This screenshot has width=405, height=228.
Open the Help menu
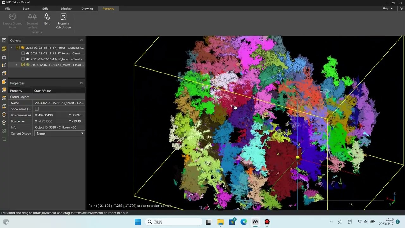tap(388, 9)
